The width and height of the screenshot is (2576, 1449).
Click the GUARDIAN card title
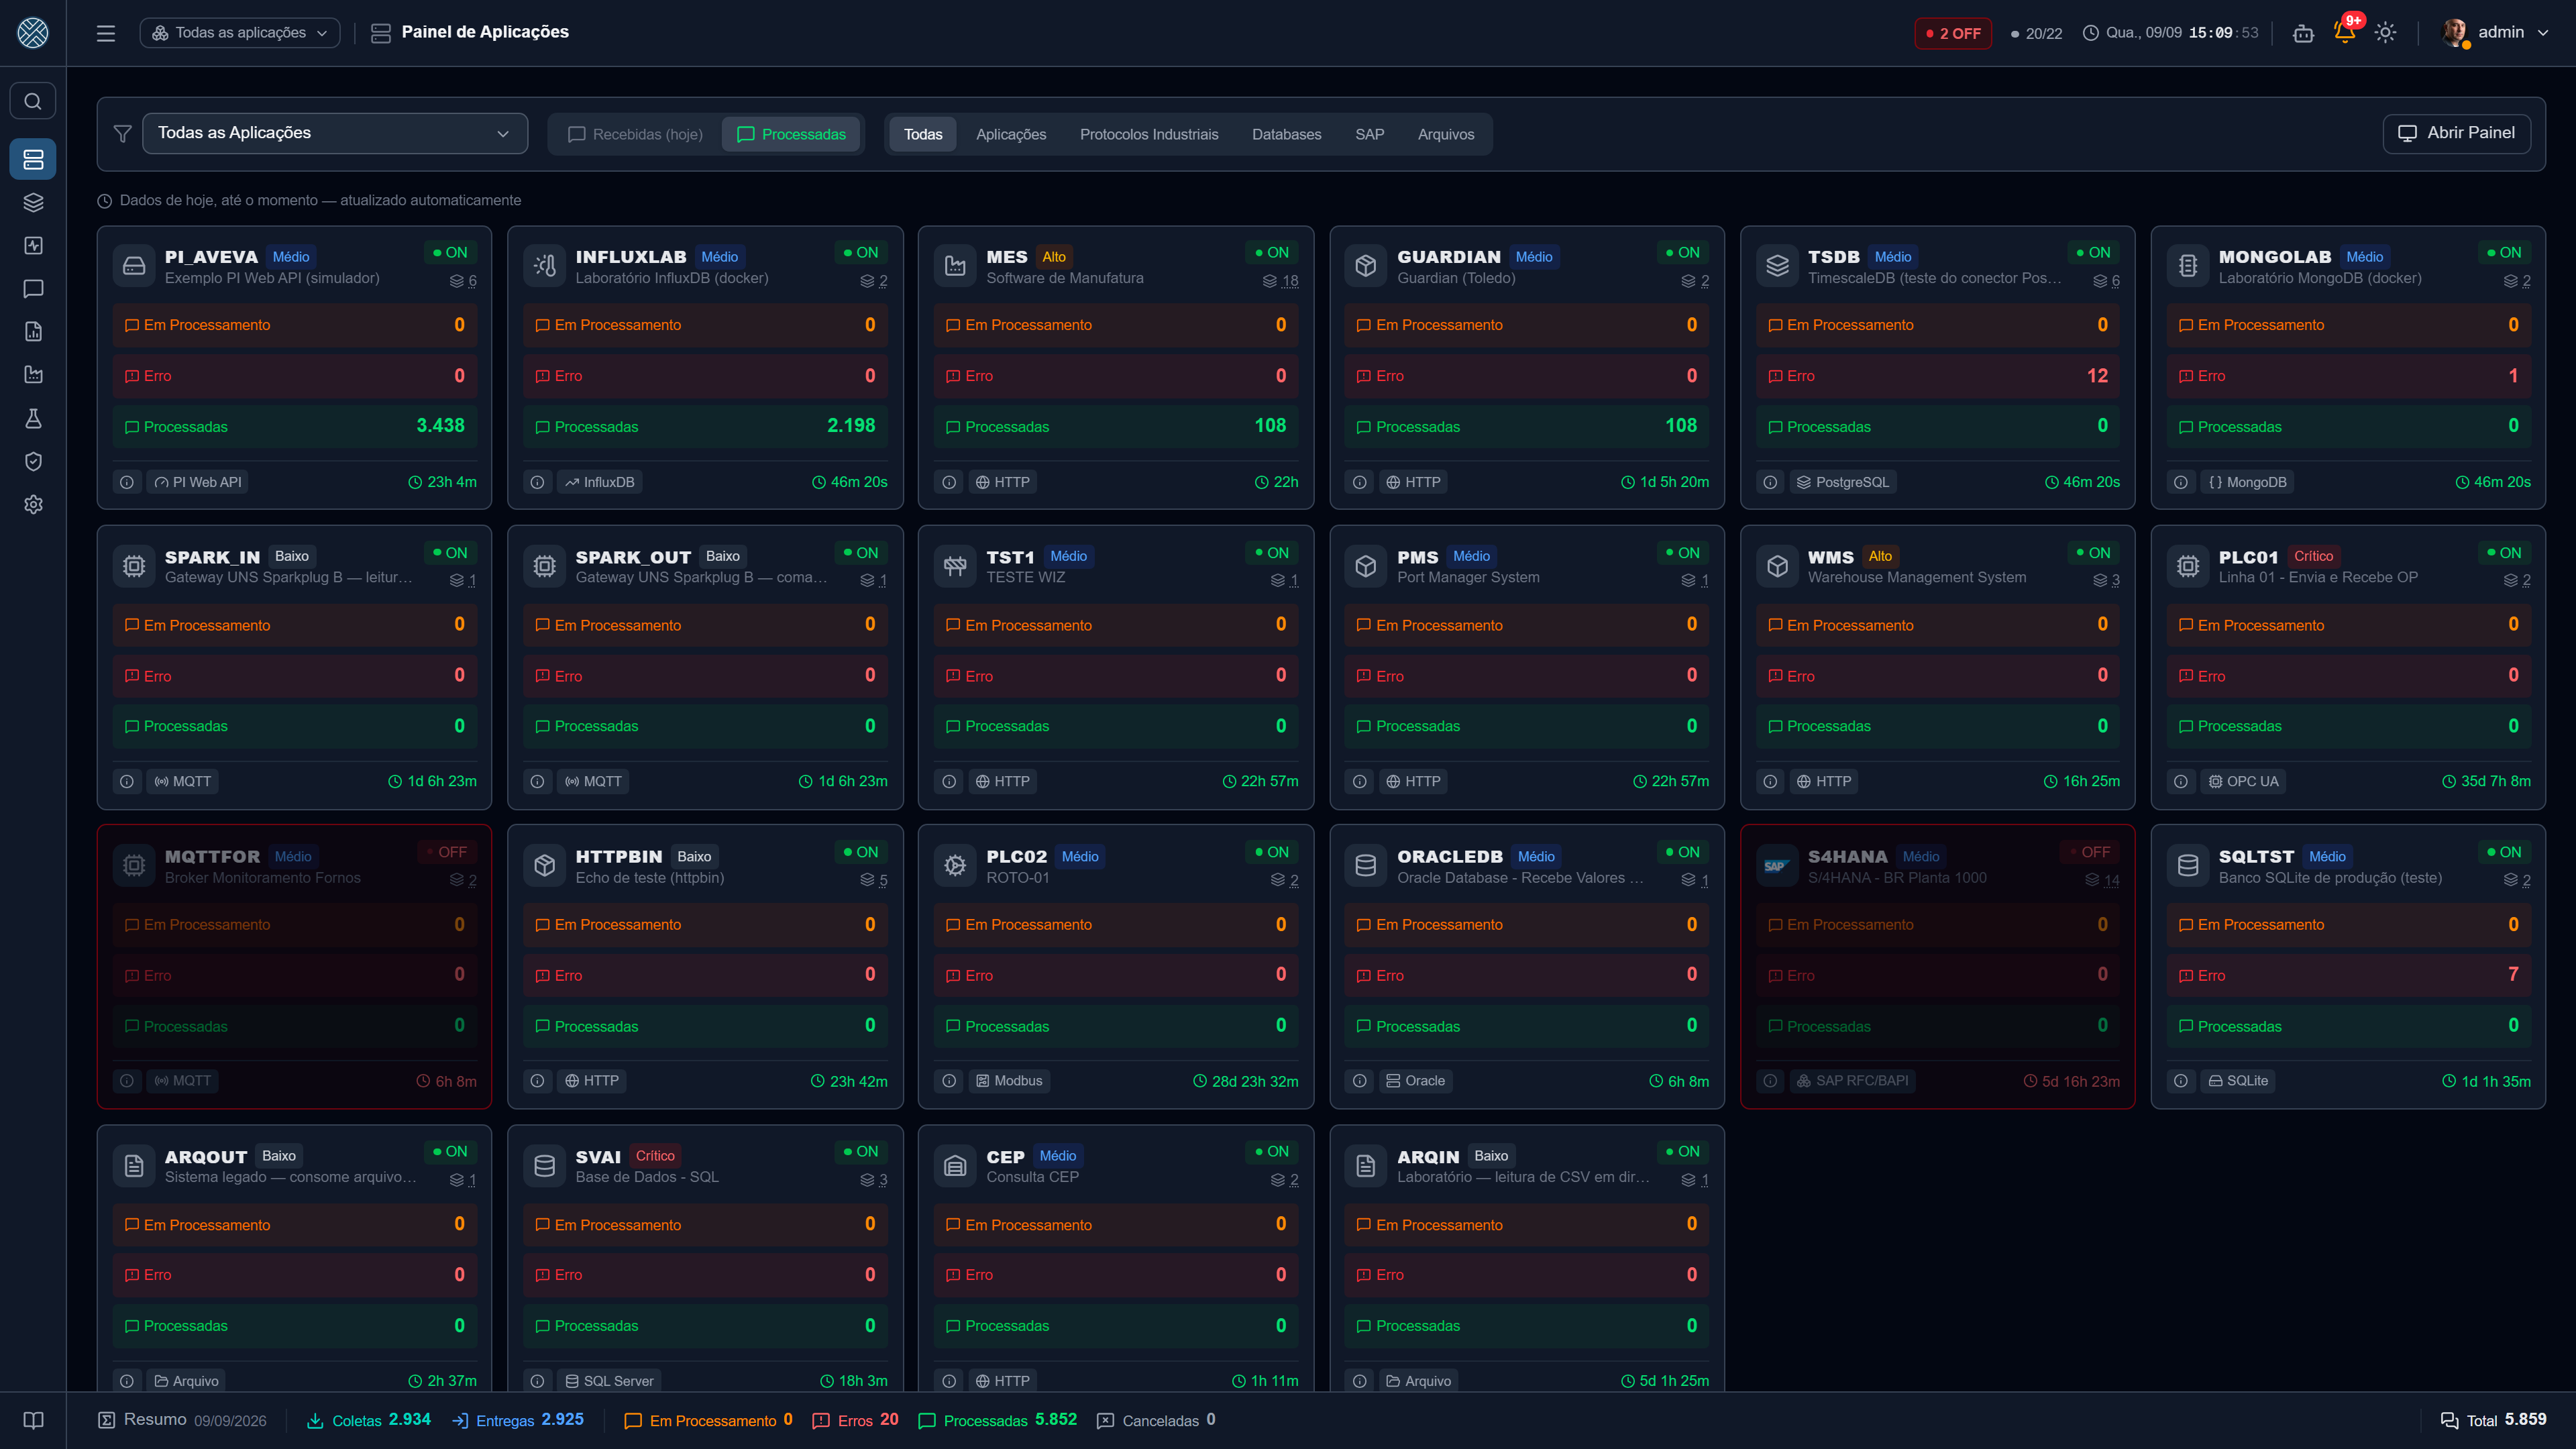pyautogui.click(x=1448, y=257)
